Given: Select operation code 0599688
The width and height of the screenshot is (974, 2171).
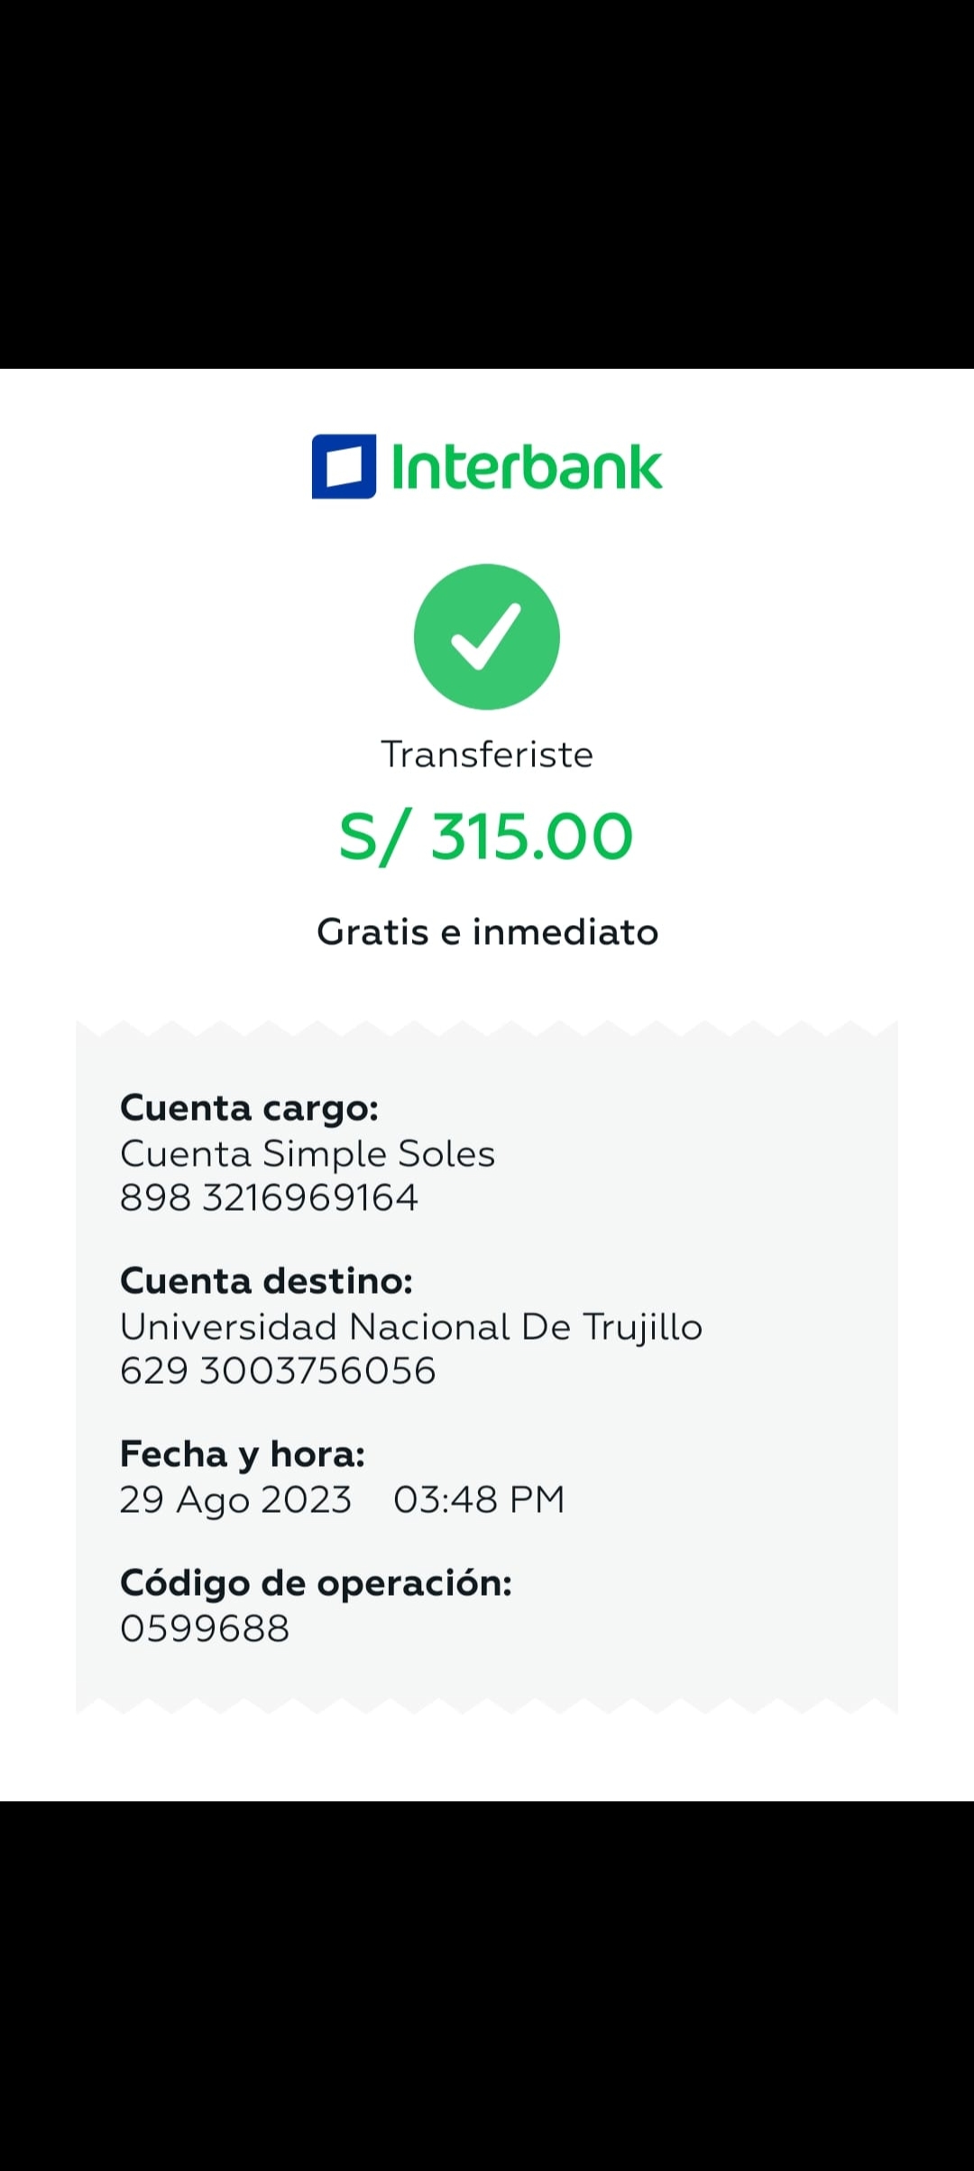Looking at the screenshot, I should click(x=205, y=1628).
